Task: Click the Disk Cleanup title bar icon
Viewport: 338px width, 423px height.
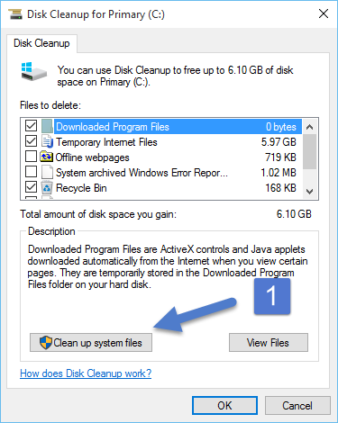Action: tap(14, 14)
